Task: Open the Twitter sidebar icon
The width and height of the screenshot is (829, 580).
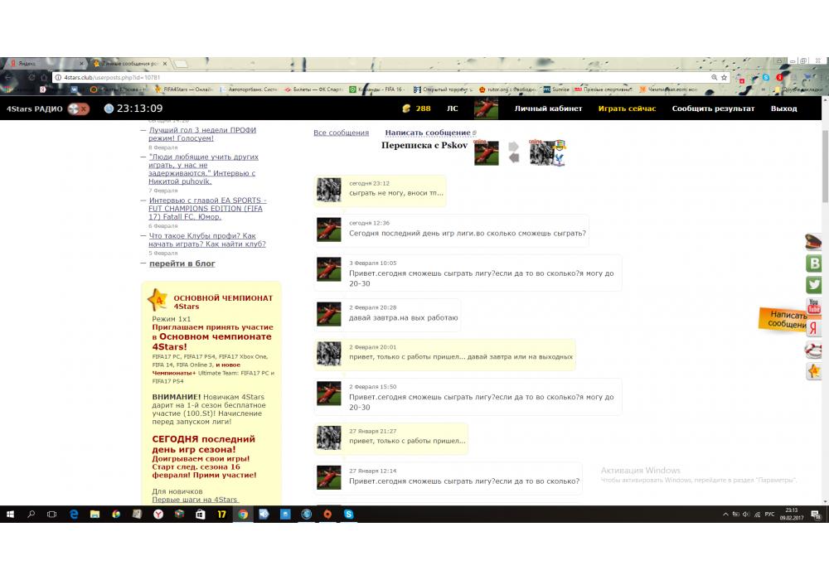Action: [814, 284]
